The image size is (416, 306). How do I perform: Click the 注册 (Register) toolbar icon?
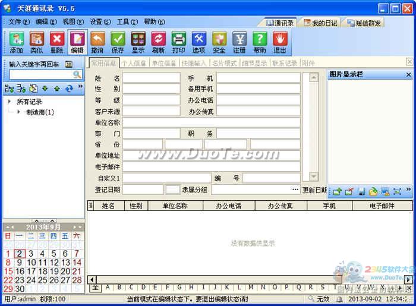coord(239,42)
